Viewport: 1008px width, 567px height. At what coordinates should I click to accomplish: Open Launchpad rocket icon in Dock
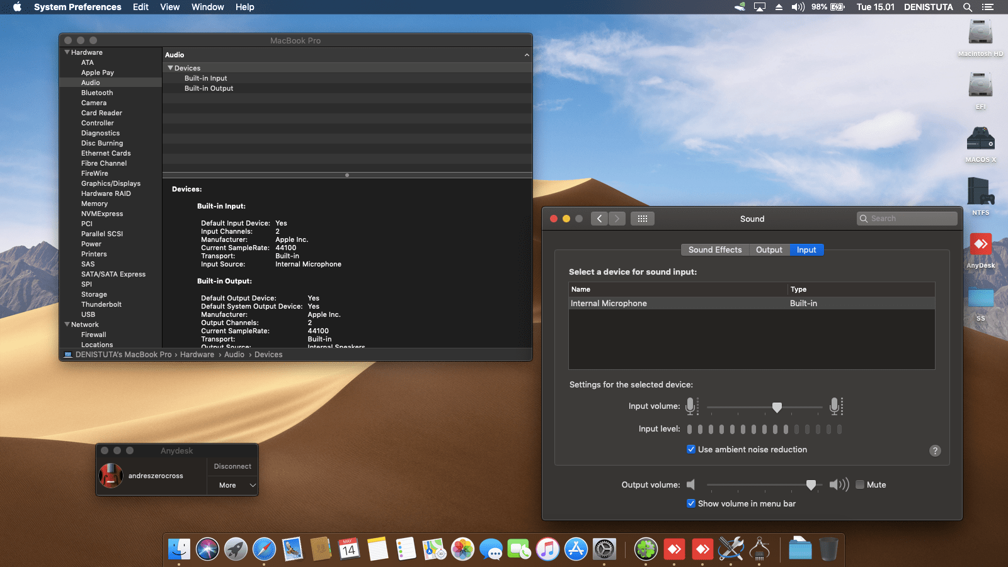click(x=236, y=549)
